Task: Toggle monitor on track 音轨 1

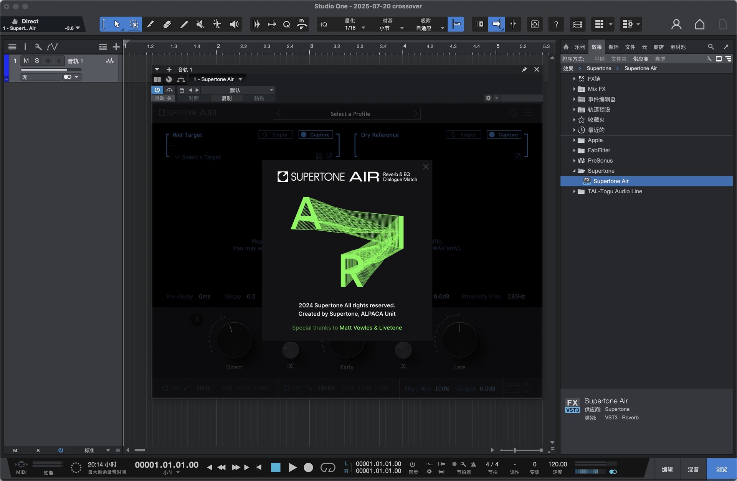Action: coord(59,61)
